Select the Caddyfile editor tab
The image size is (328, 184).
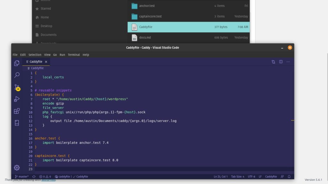(x=36, y=62)
